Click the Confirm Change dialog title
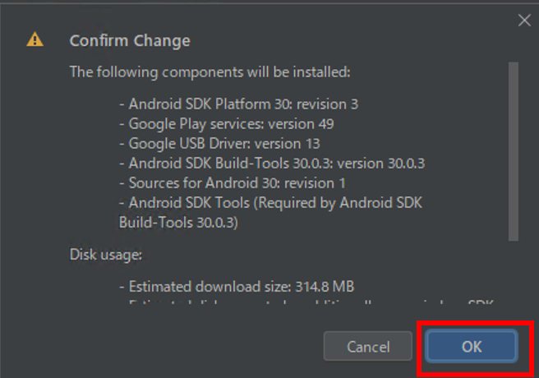The image size is (539, 378). point(130,40)
